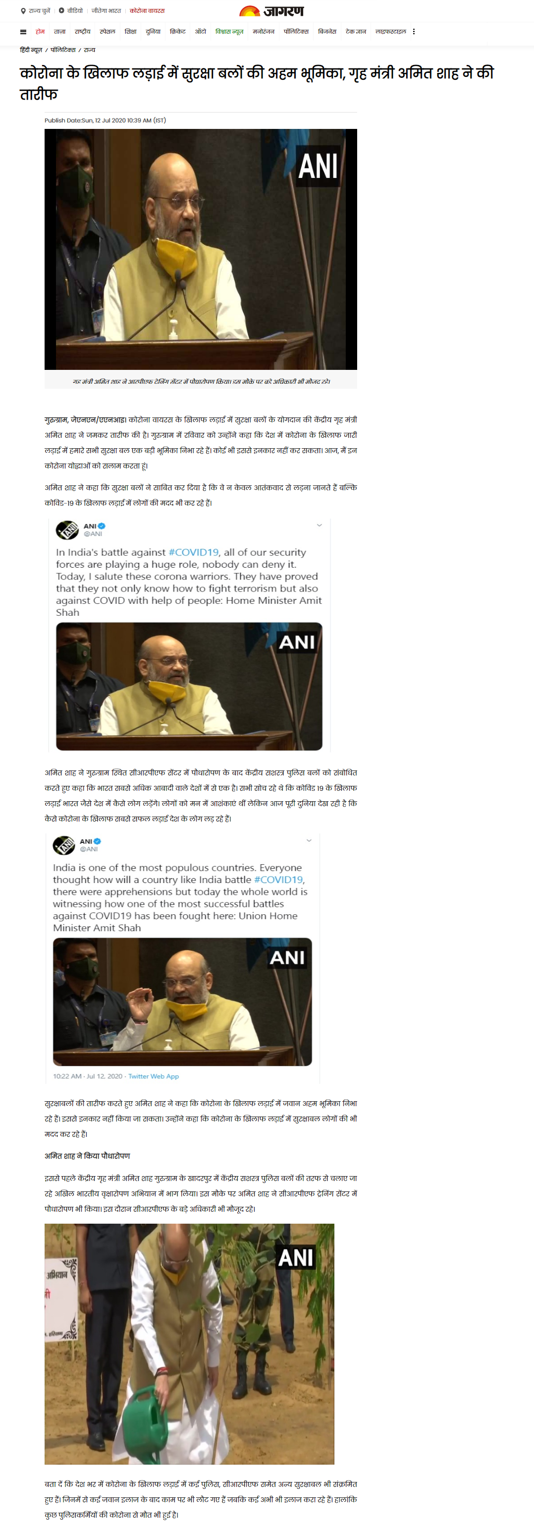Click ANI avatar on first tweet
534x1539 pixels.
click(x=67, y=530)
